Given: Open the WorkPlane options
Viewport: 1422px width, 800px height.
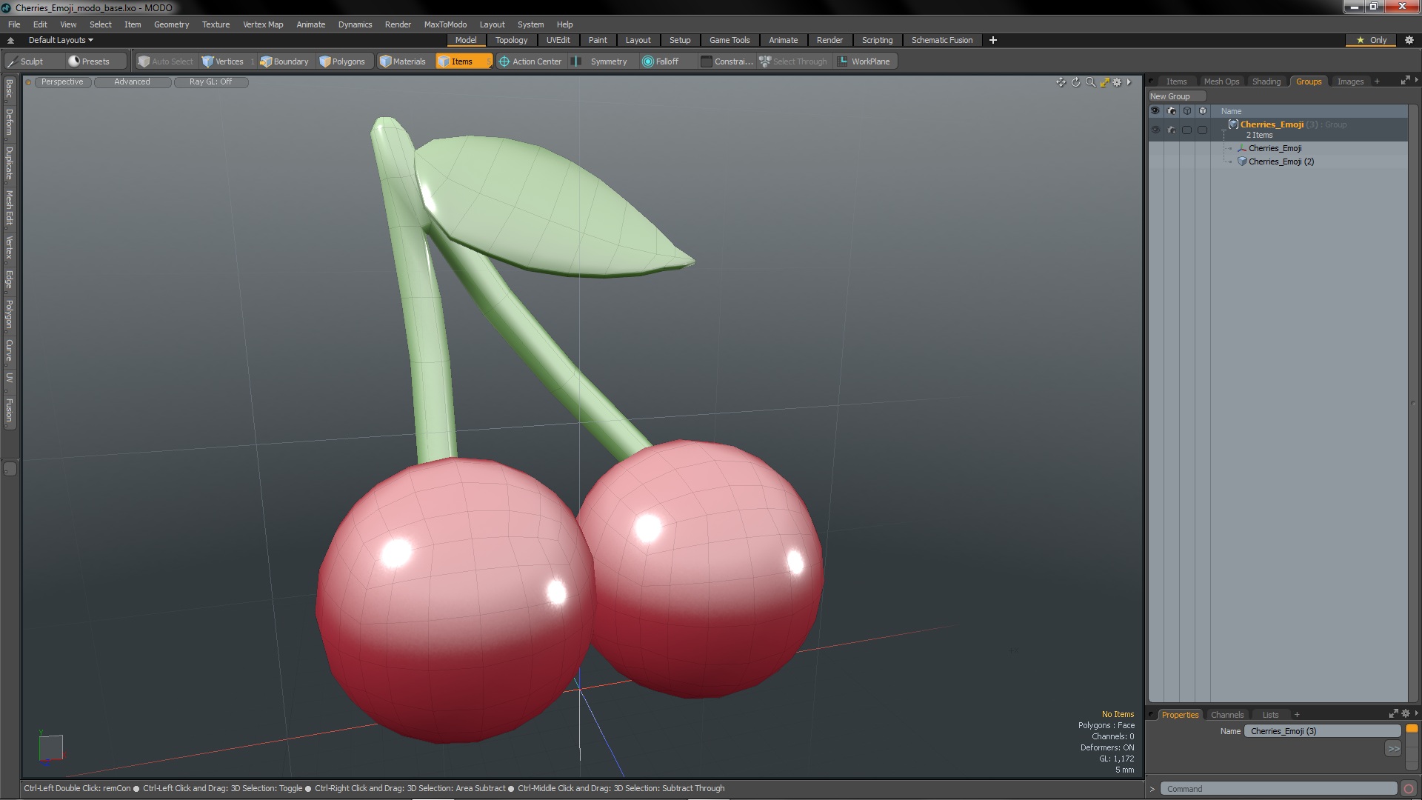Looking at the screenshot, I should [x=864, y=61].
